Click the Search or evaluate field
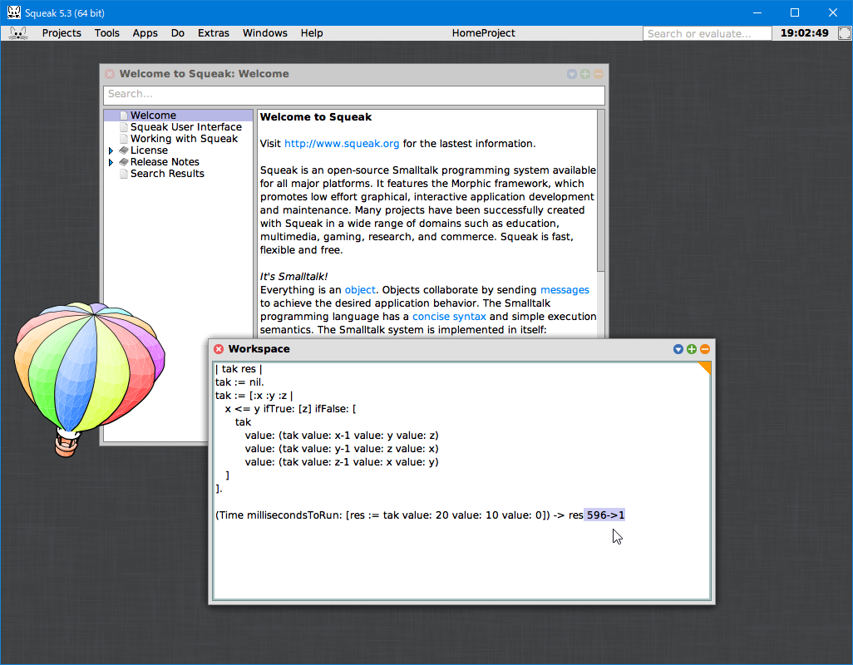 707,34
